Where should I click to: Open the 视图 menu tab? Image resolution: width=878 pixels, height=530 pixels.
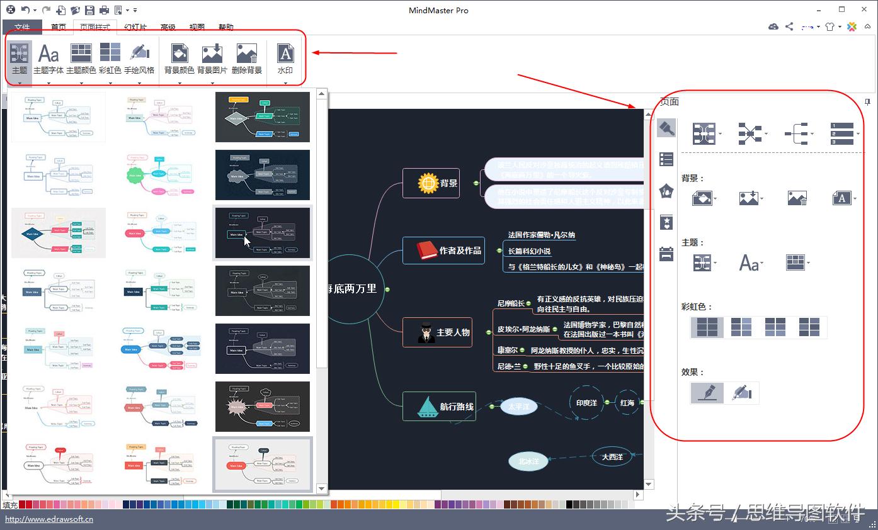click(197, 27)
